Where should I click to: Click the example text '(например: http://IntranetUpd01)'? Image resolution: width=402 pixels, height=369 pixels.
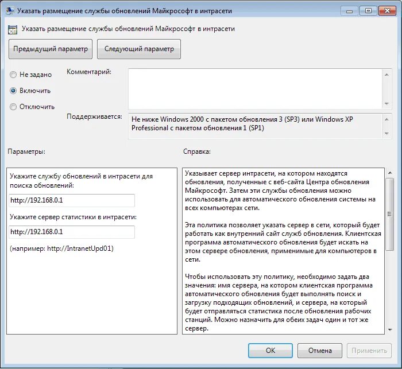click(61, 248)
